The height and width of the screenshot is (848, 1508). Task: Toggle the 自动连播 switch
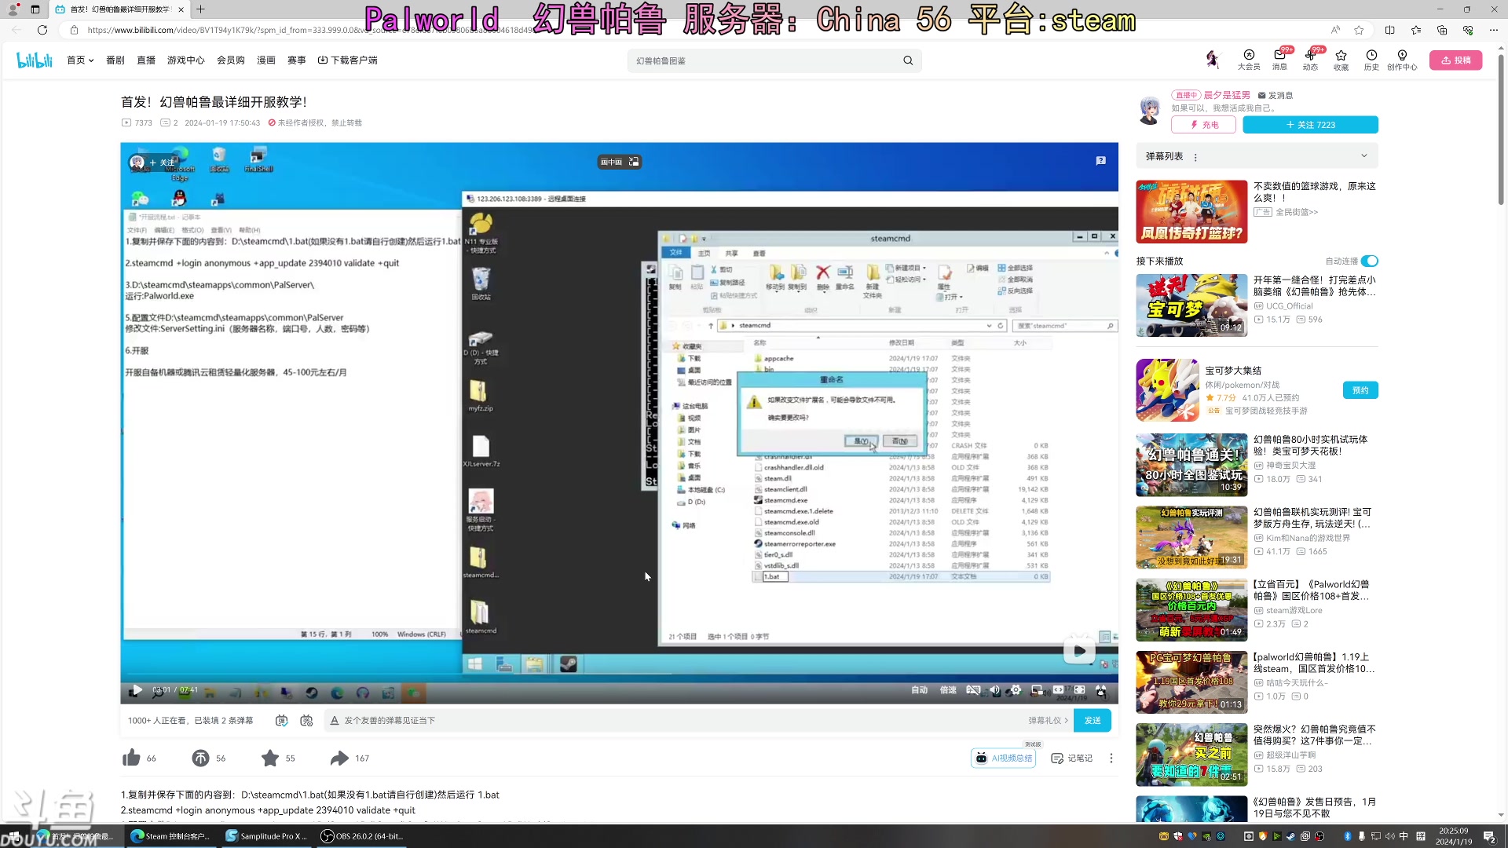click(x=1370, y=261)
